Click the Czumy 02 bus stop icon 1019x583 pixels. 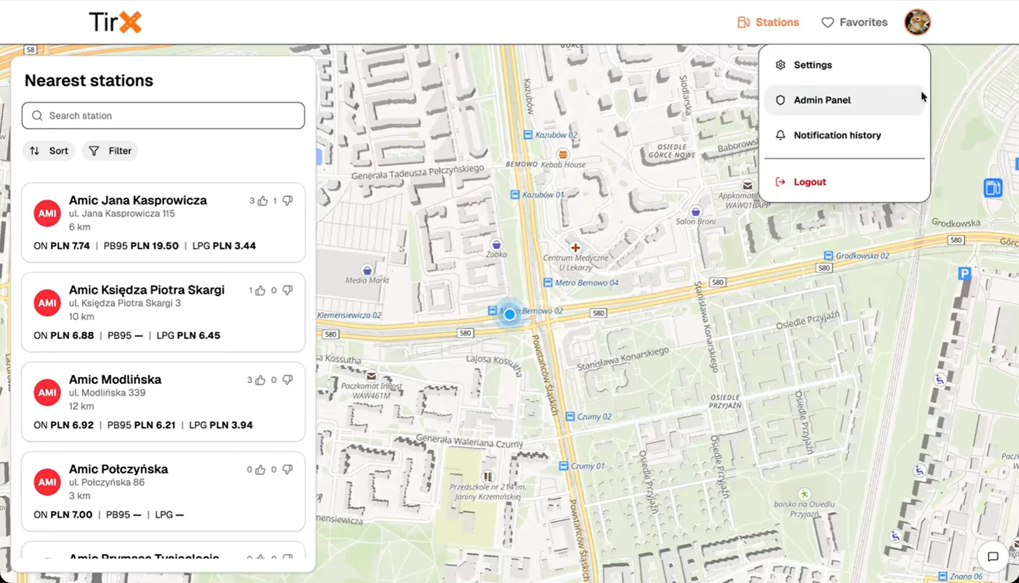[570, 417]
